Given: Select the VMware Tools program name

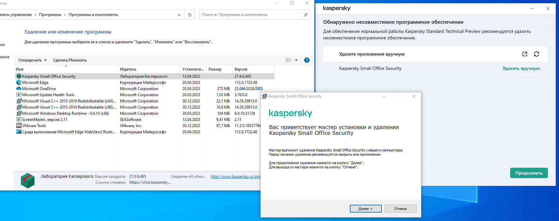Looking at the screenshot, I should [x=34, y=126].
